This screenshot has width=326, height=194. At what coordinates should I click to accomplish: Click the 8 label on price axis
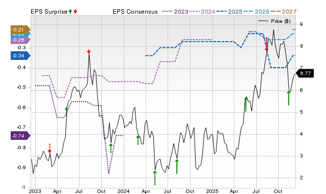[301, 46]
